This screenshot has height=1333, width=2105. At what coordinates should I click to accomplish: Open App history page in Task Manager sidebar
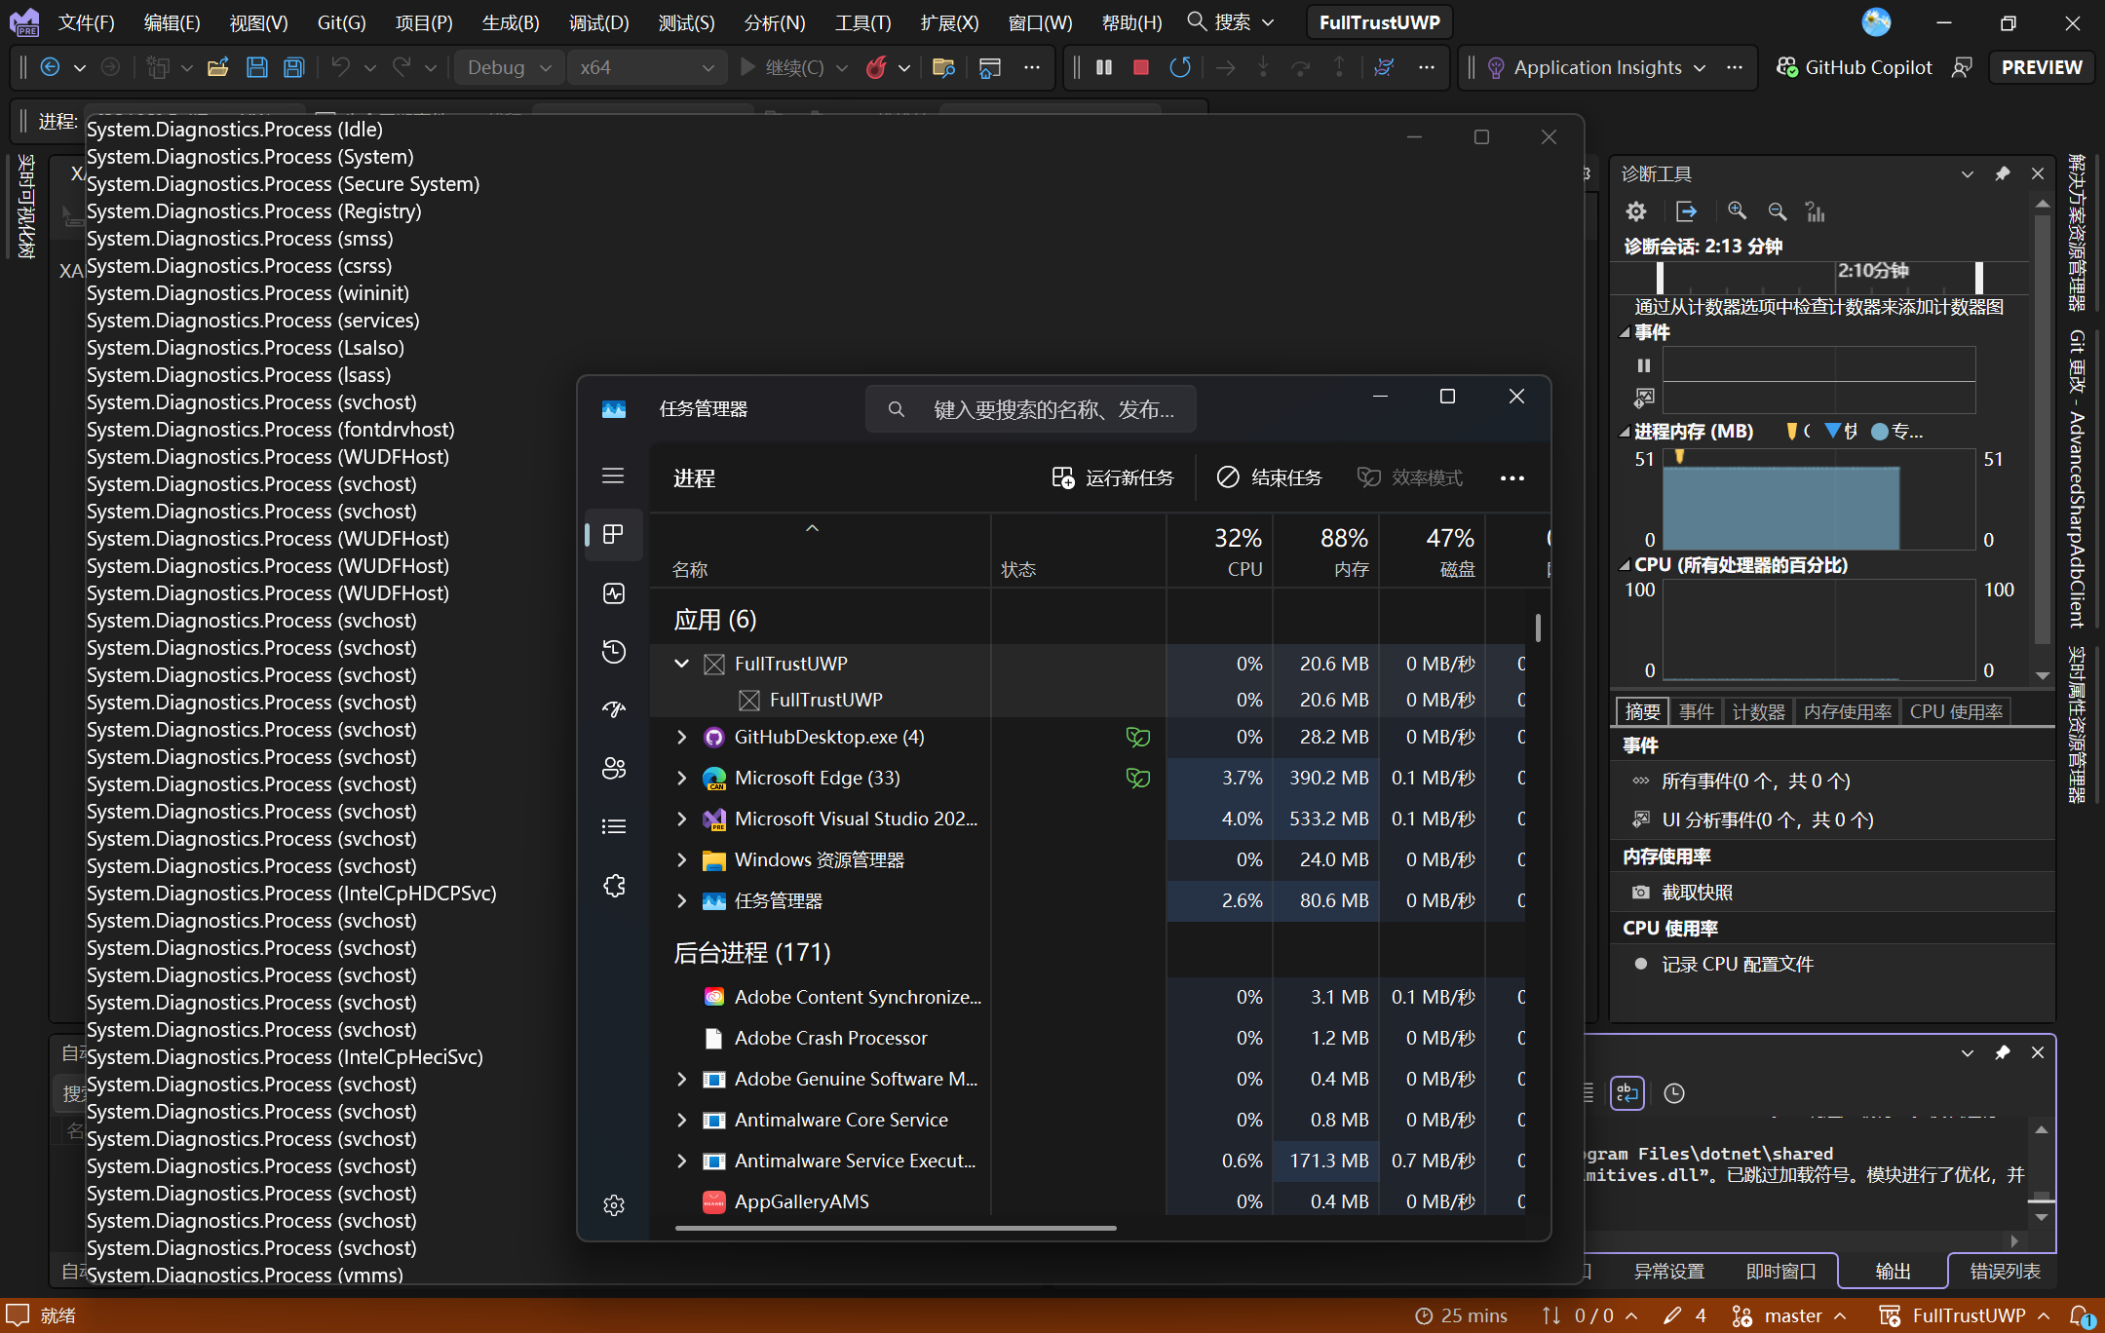click(x=613, y=652)
